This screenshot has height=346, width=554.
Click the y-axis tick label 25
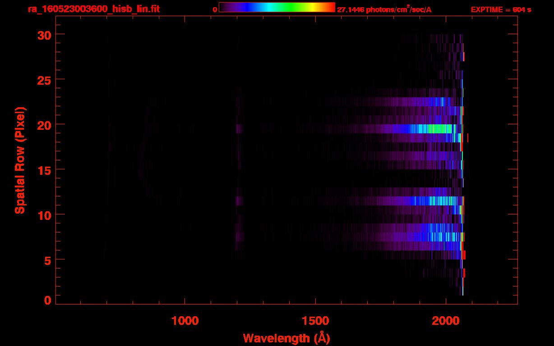point(45,80)
